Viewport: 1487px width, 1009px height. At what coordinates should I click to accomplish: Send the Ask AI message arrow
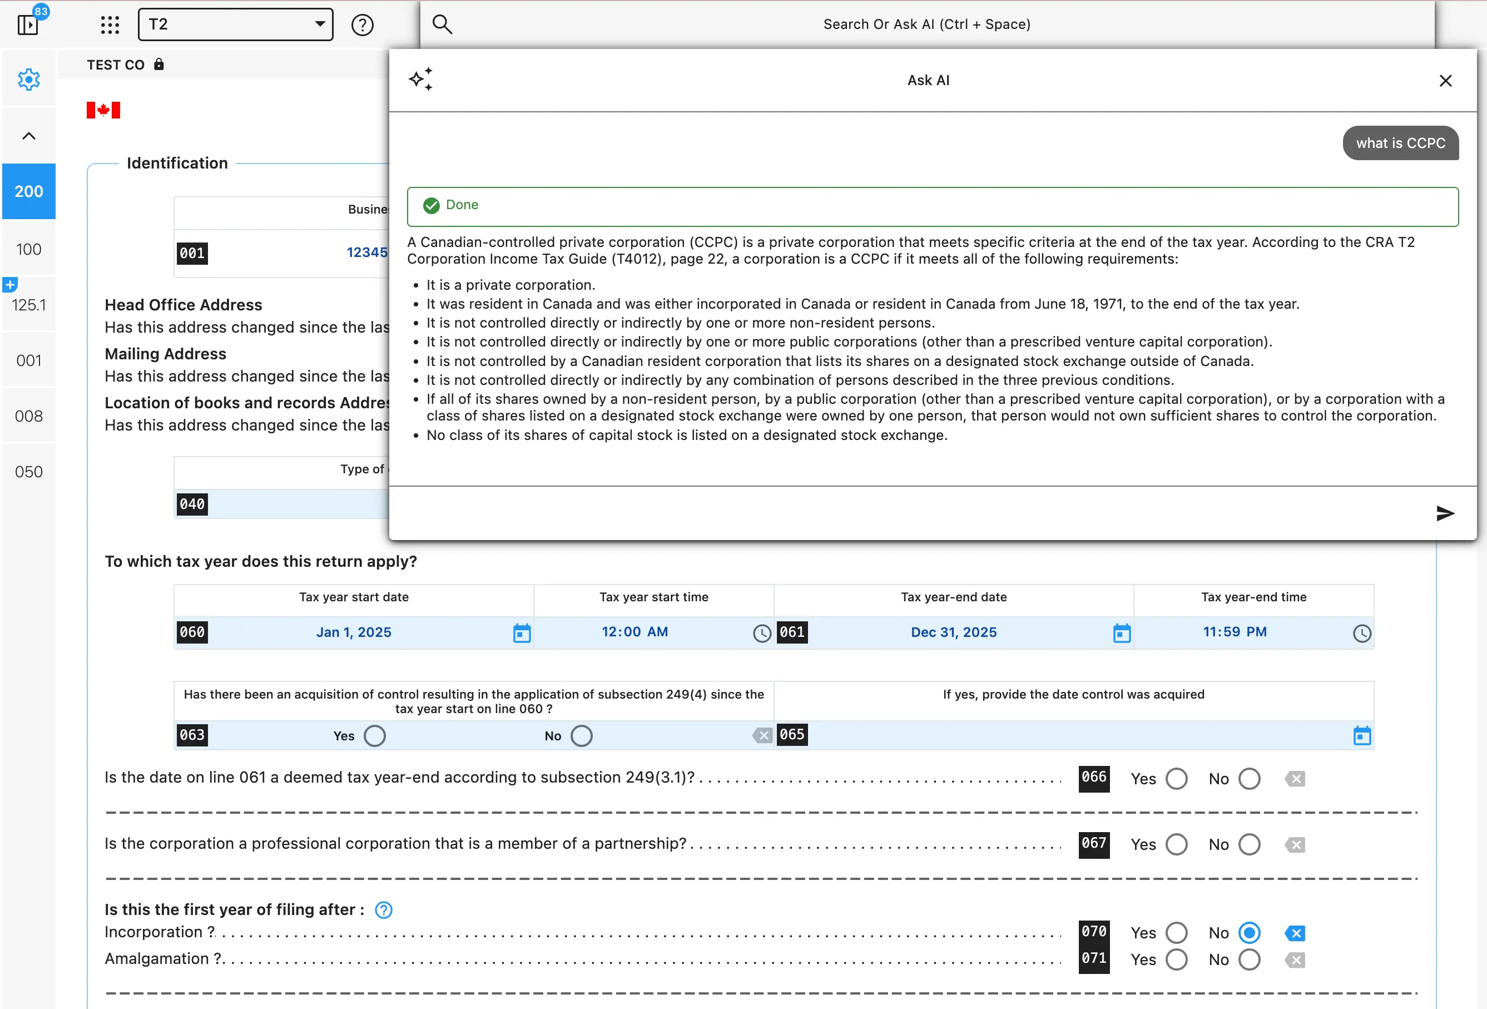(1445, 513)
